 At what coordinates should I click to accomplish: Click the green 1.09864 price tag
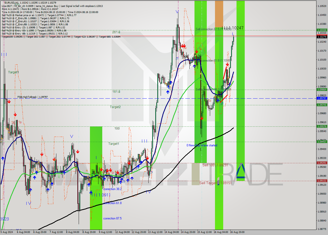tap(322, 90)
